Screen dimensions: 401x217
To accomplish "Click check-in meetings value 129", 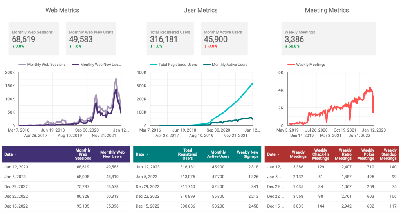I will [321, 167].
